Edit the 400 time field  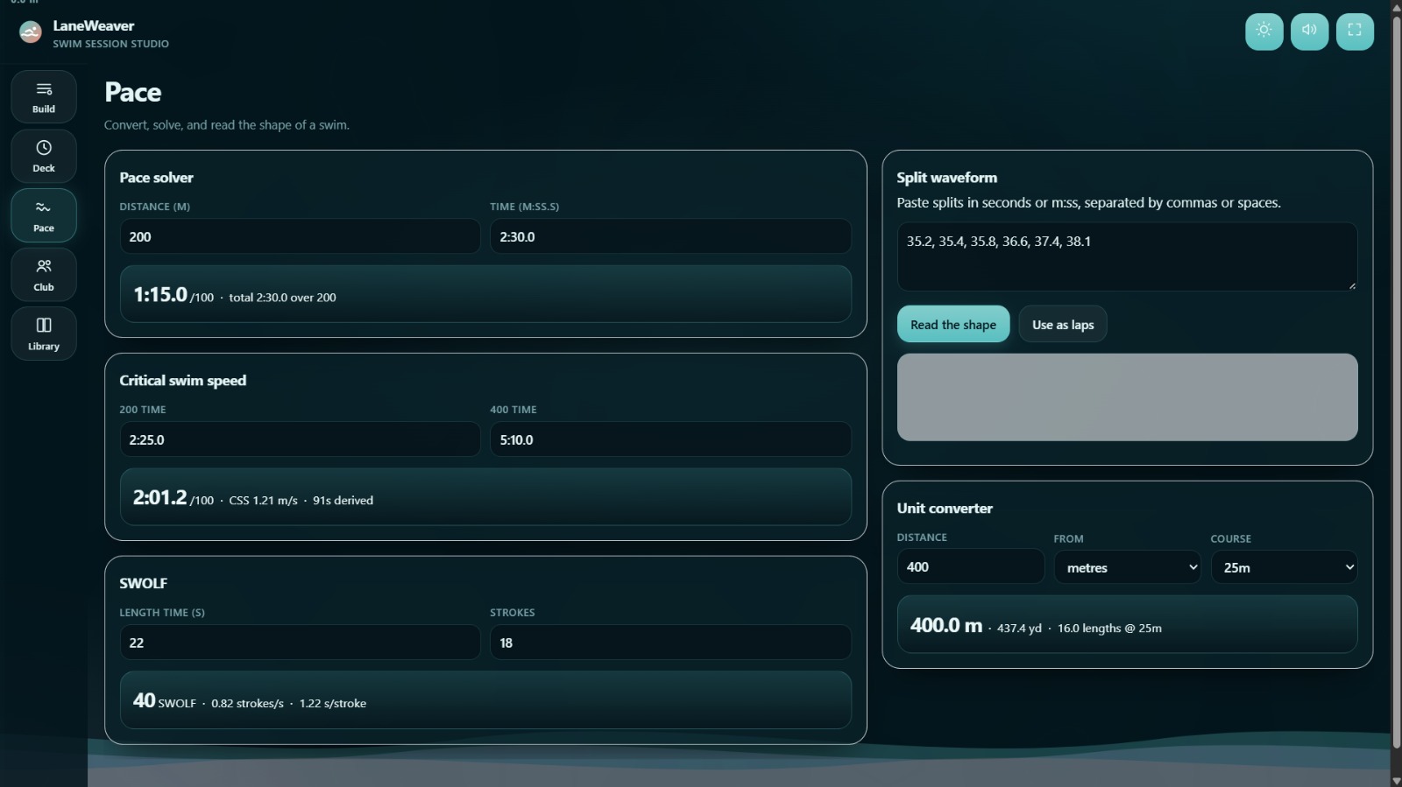(x=670, y=439)
